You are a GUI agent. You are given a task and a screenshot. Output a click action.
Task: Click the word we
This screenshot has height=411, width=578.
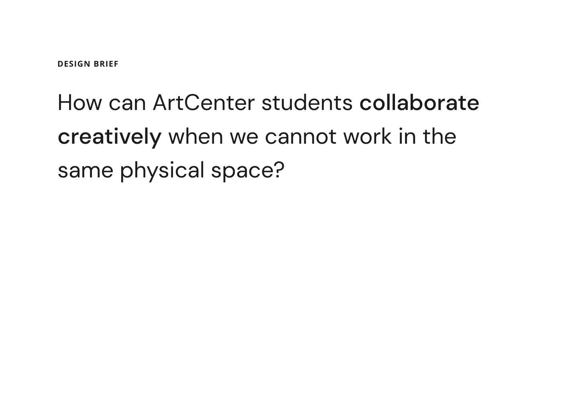coord(244,136)
